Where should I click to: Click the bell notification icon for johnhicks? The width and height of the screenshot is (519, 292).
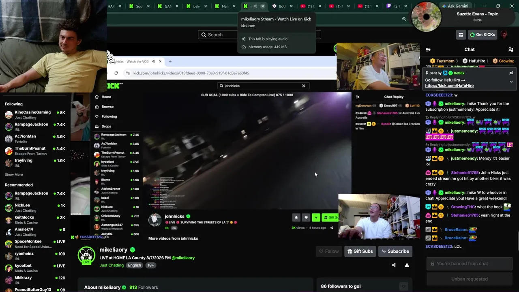coord(296,218)
